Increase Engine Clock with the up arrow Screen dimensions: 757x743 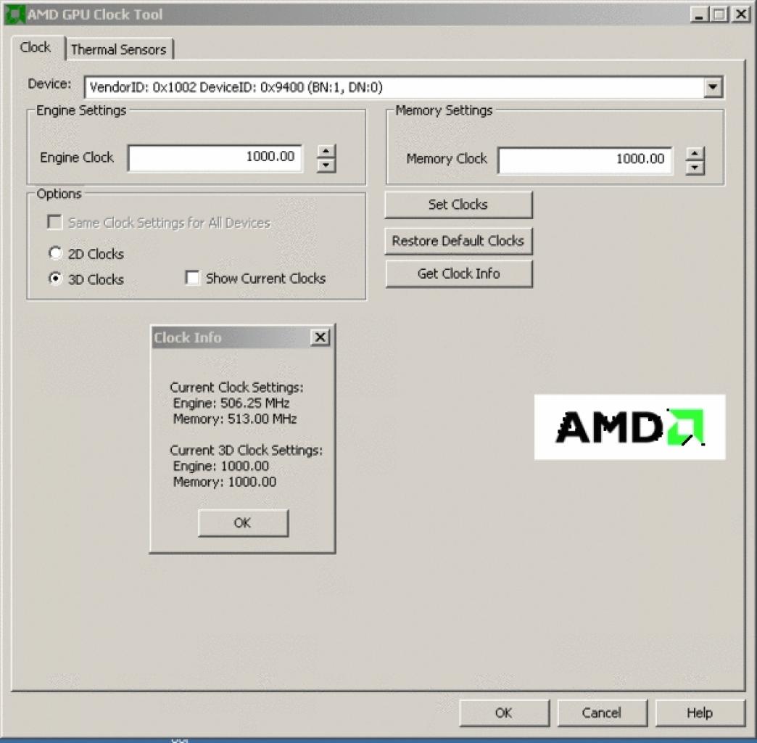click(x=326, y=151)
